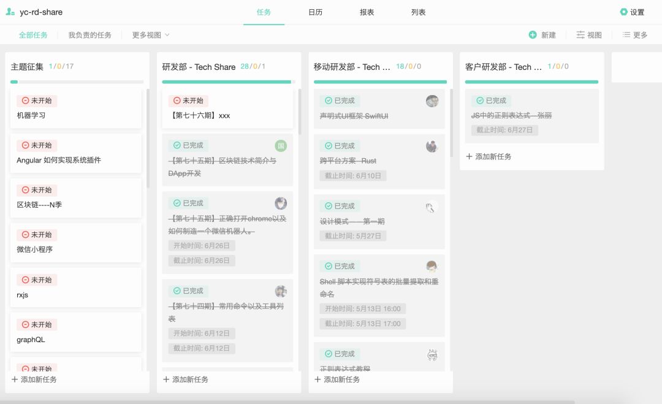Image resolution: width=662 pixels, height=404 pixels.
Task: Click 截止时间: 6月10日 date tag
Action: (353, 175)
